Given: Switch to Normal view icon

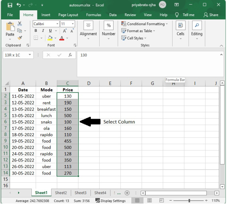Looking at the screenshot, I should tap(137, 201).
